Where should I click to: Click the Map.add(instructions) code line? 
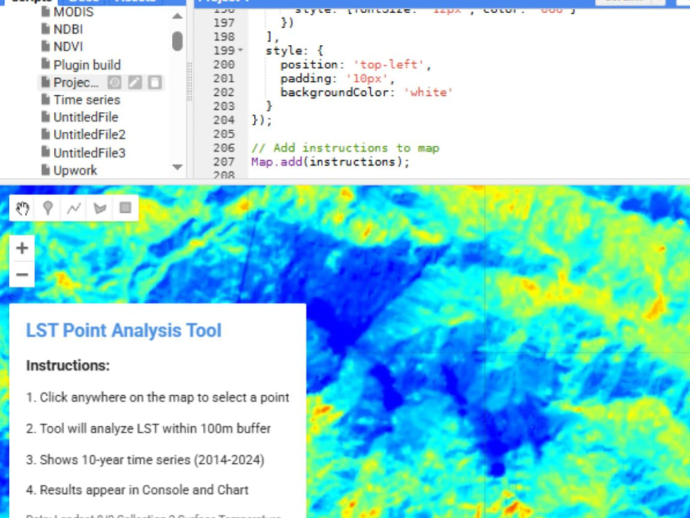331,162
